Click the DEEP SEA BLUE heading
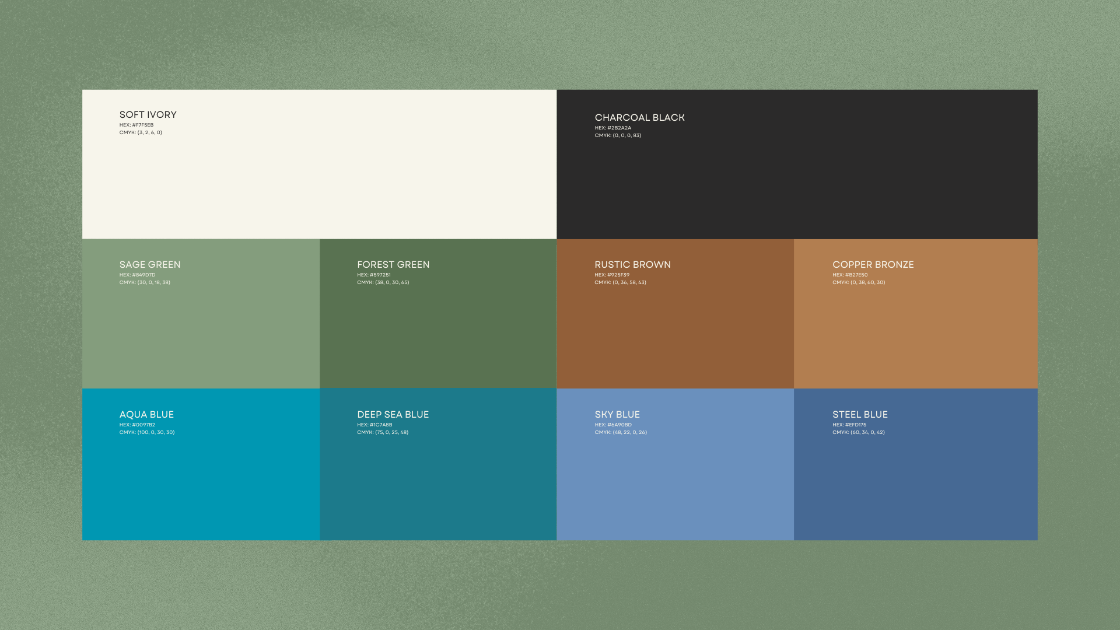The width and height of the screenshot is (1120, 630). click(393, 415)
